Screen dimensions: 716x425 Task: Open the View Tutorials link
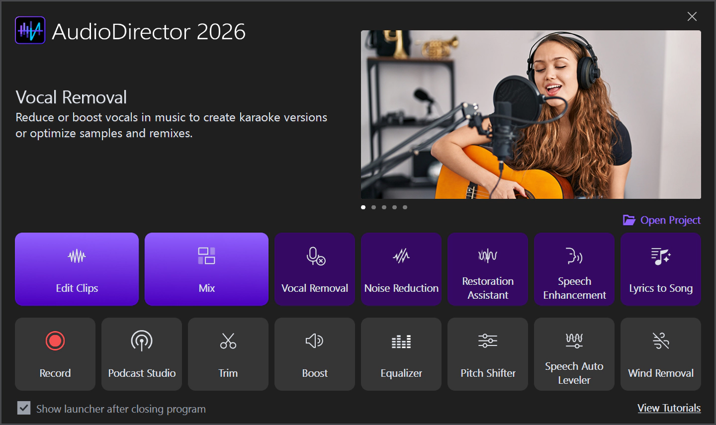669,408
